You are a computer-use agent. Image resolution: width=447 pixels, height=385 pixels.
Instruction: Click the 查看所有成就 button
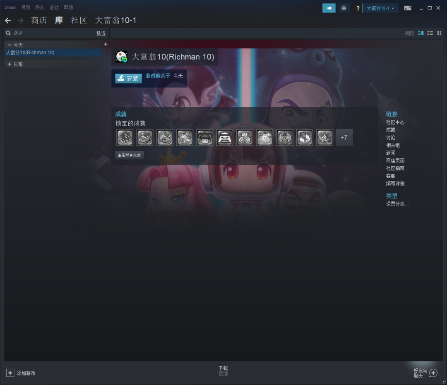coord(130,155)
